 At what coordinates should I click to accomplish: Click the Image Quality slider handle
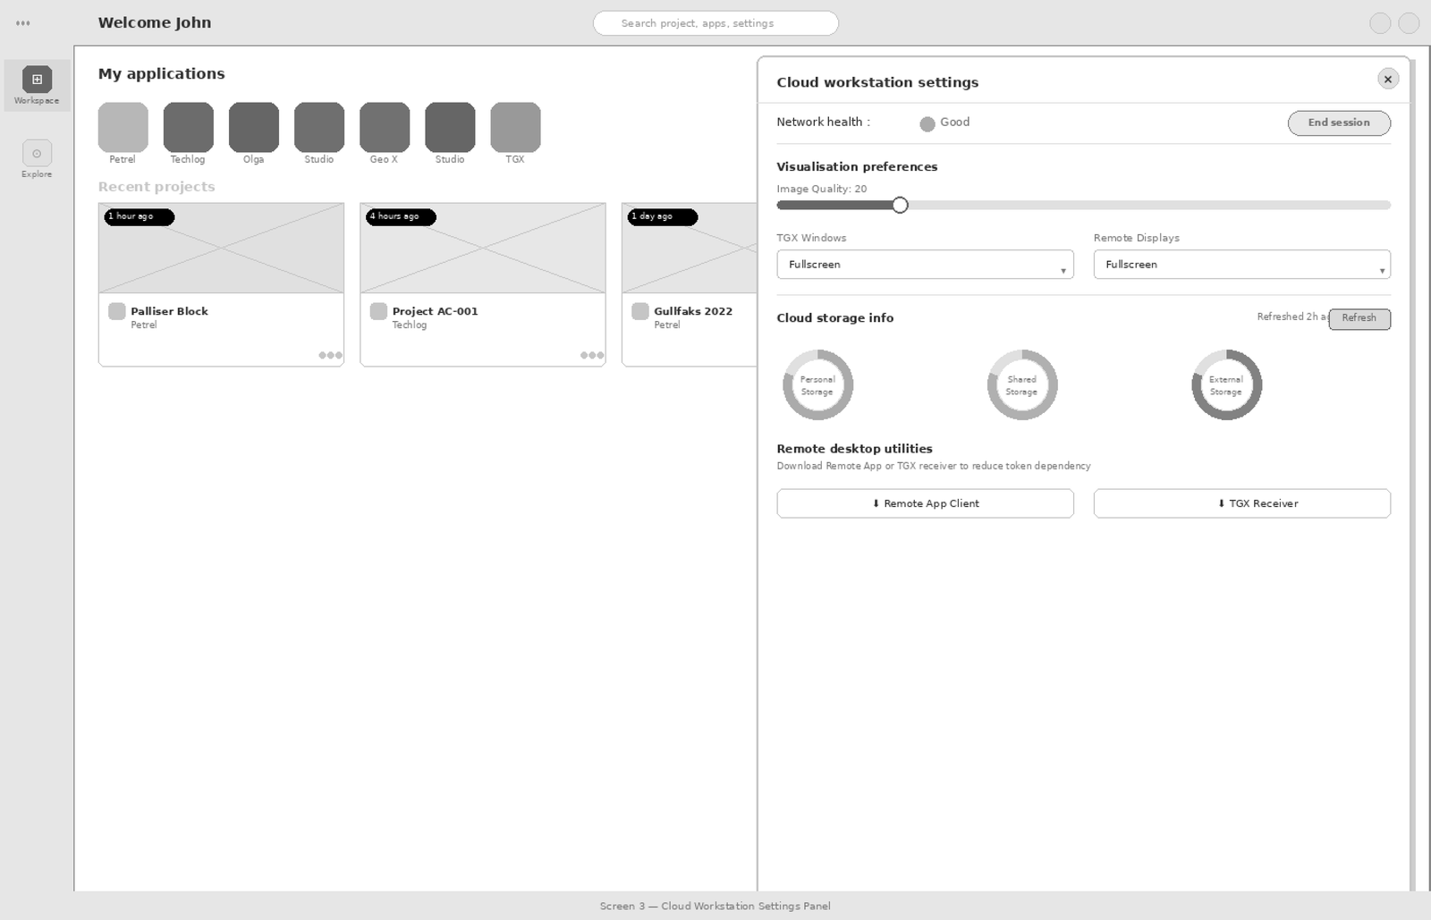tap(900, 206)
